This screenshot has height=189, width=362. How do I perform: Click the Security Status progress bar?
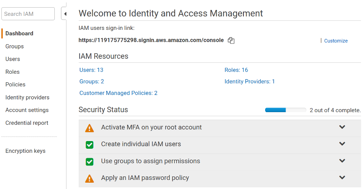pos(286,110)
